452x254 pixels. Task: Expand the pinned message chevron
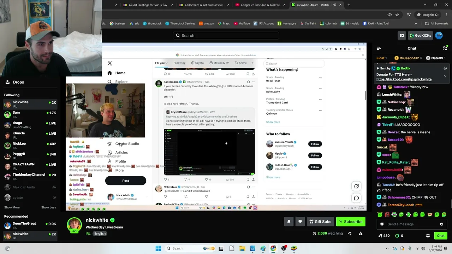point(445,76)
